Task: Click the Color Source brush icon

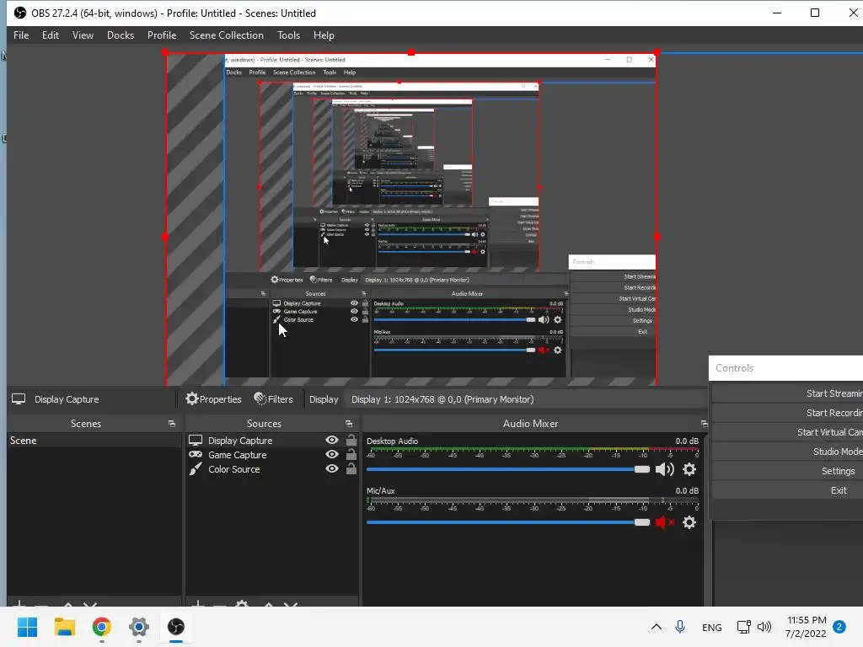Action: tap(196, 468)
